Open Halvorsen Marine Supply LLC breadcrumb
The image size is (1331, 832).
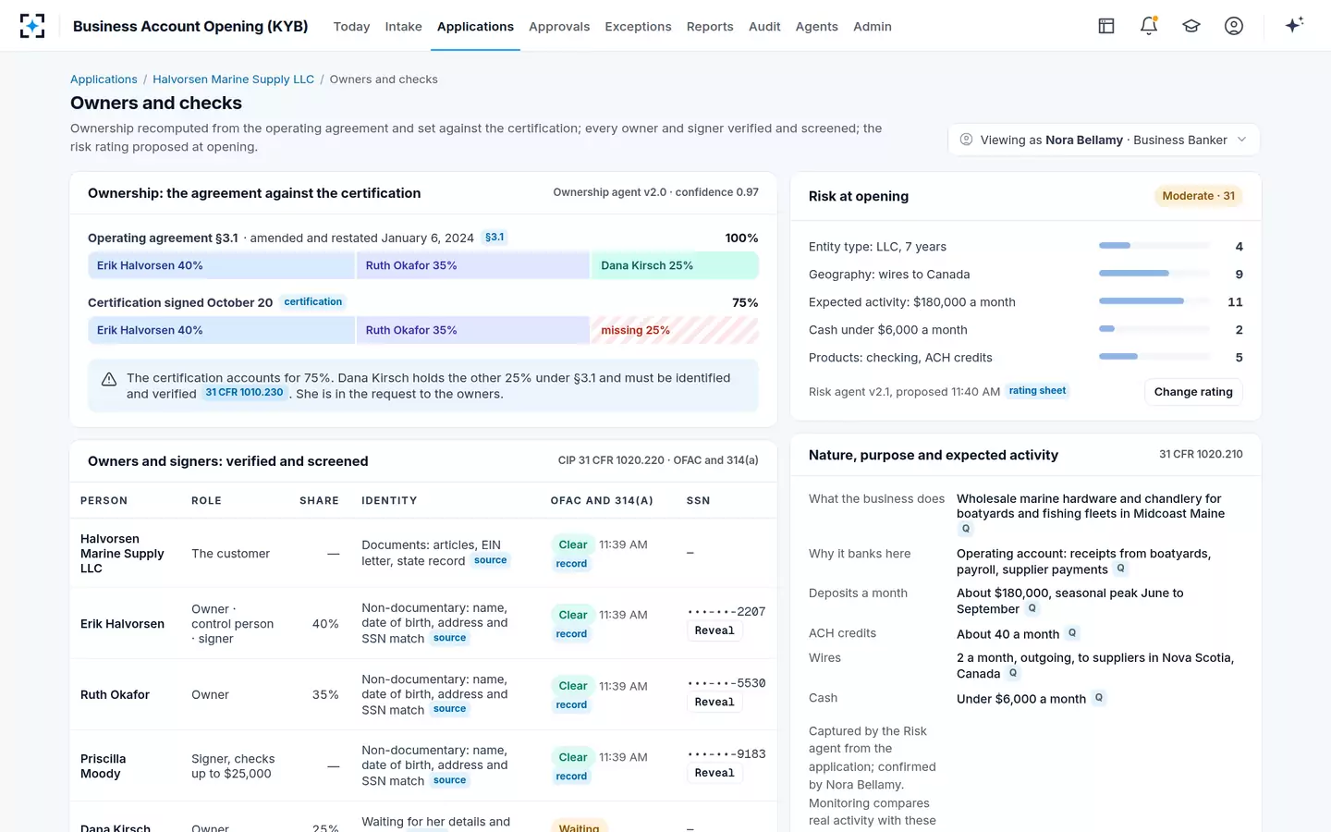point(233,80)
